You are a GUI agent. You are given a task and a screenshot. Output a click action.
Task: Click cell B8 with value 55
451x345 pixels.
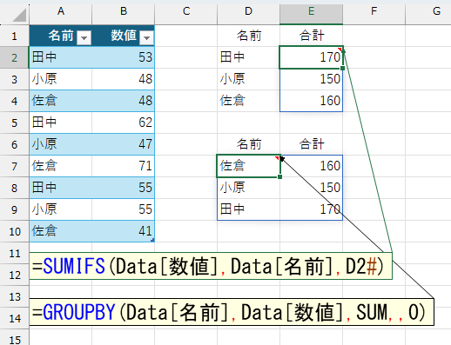pos(124,188)
